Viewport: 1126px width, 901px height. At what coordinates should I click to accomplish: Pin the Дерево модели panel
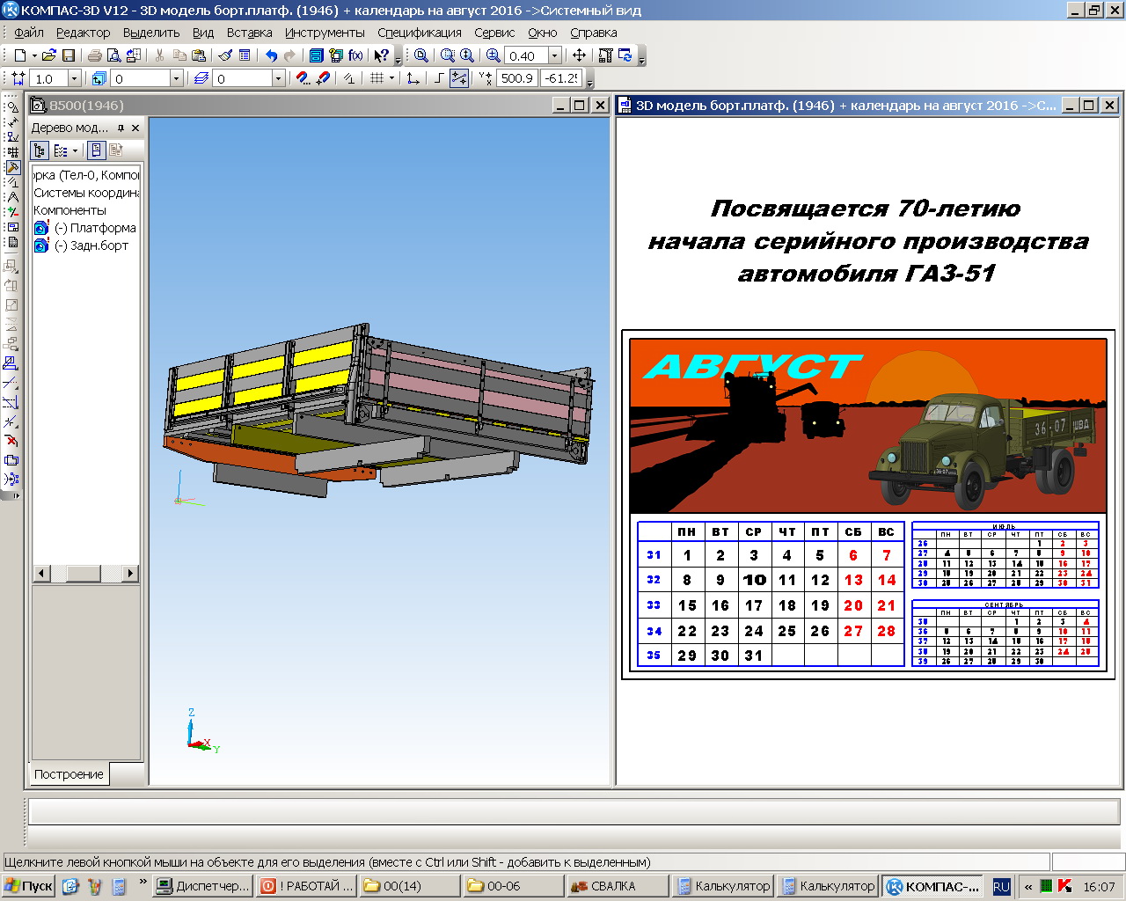pos(121,128)
